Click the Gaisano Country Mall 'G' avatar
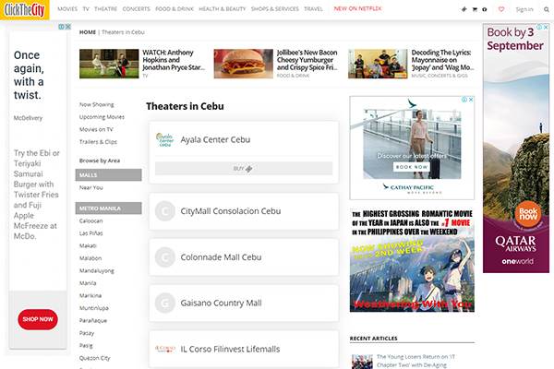The width and height of the screenshot is (554, 369). coord(165,303)
